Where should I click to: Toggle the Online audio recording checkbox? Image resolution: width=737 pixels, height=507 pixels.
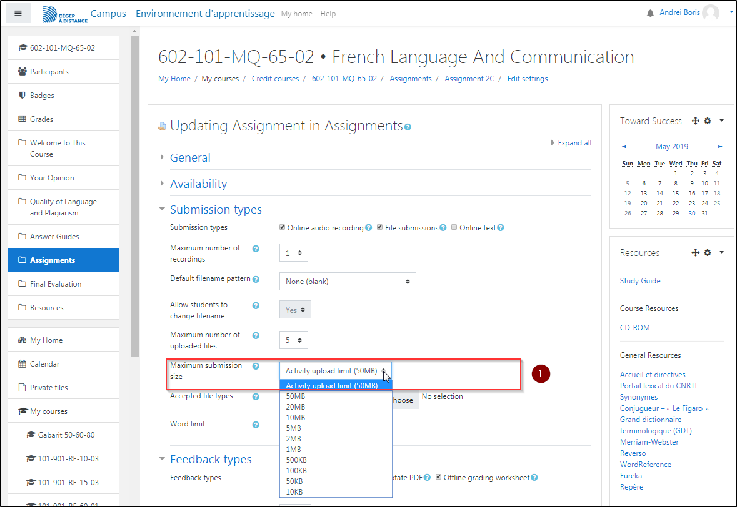click(283, 227)
